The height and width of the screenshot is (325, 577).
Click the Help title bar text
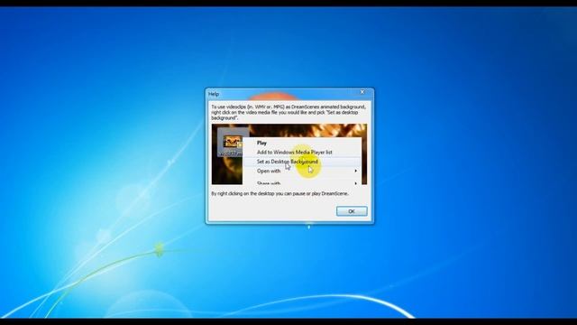[x=214, y=94]
